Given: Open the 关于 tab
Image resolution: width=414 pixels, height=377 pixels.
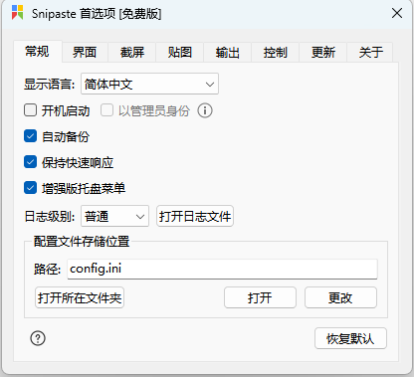Looking at the screenshot, I should tap(370, 52).
